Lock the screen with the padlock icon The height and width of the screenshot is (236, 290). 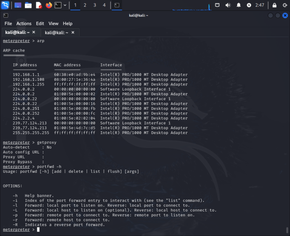275,5
